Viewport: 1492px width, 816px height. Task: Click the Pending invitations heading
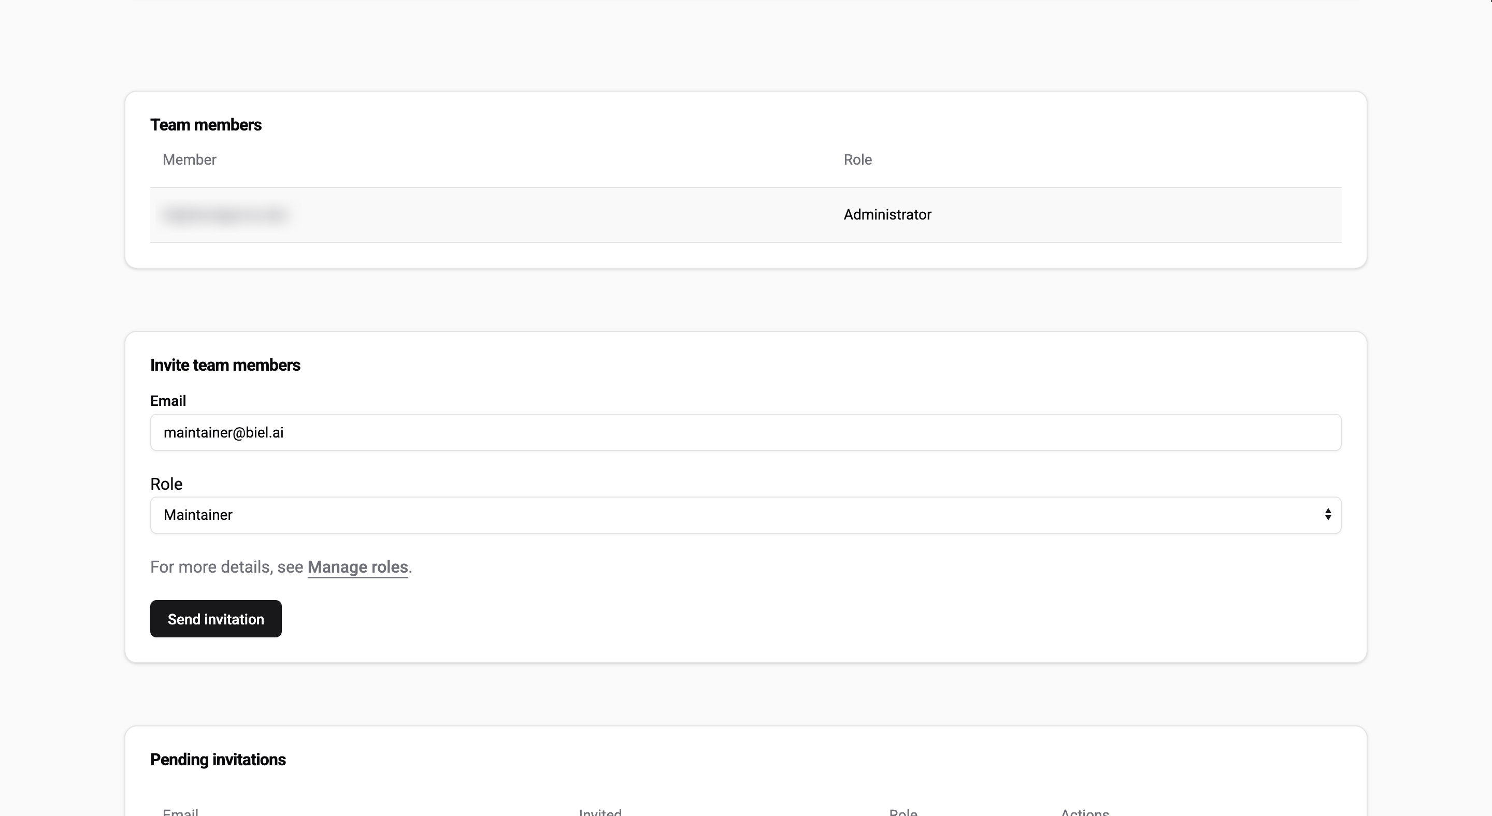coord(218,759)
